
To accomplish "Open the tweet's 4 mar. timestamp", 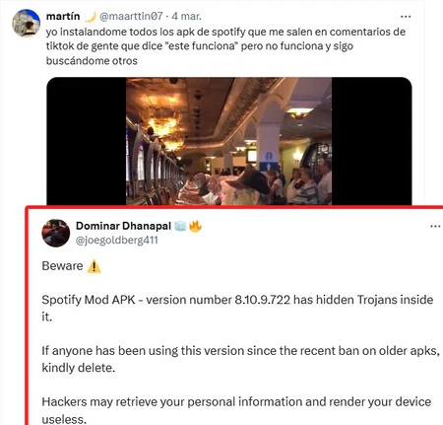I will pyautogui.click(x=186, y=16).
